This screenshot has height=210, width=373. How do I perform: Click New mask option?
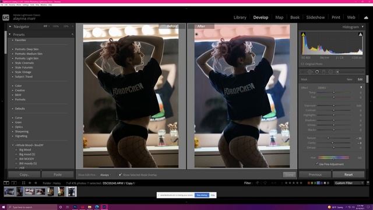349,79
